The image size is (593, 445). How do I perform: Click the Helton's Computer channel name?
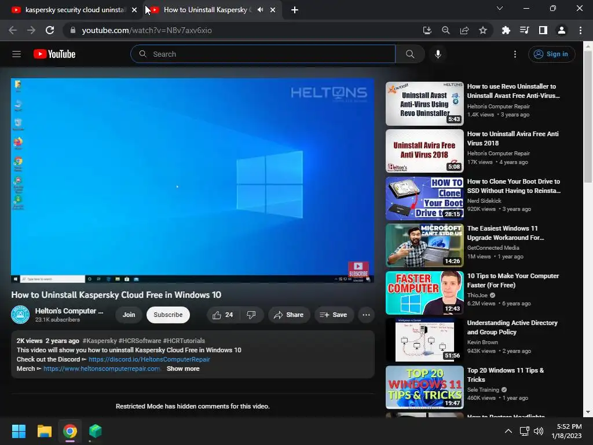click(69, 311)
